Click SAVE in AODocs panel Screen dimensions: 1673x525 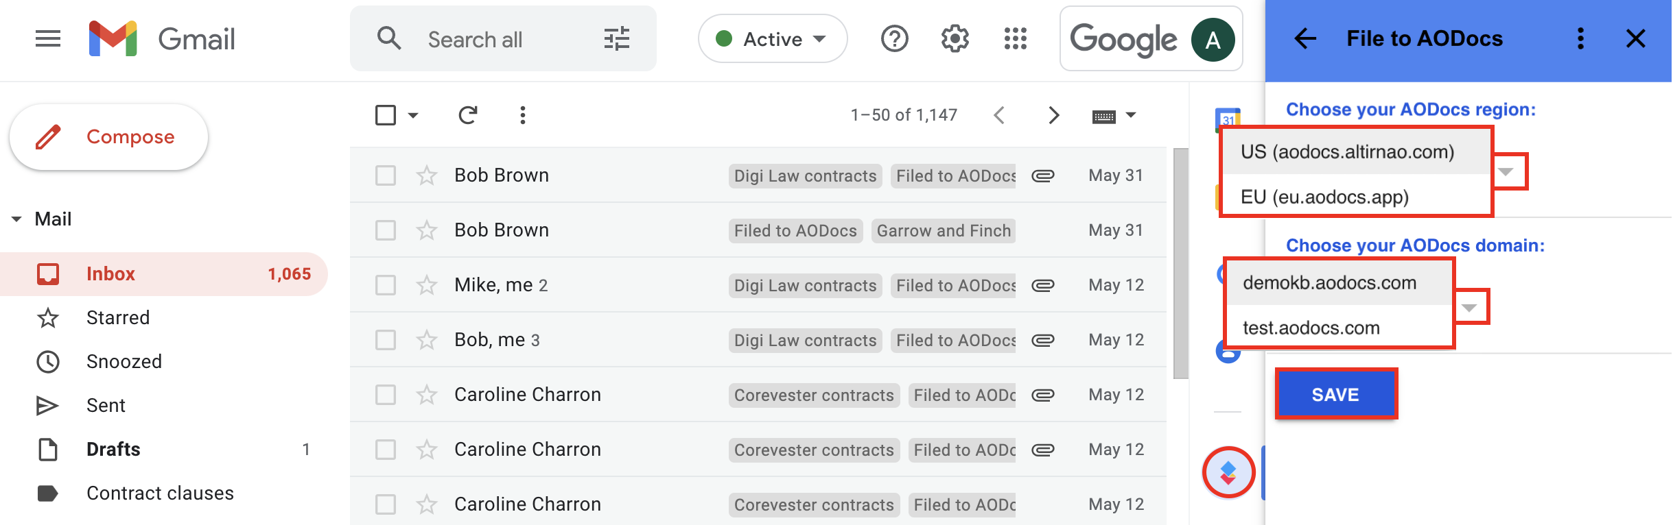1335,394
